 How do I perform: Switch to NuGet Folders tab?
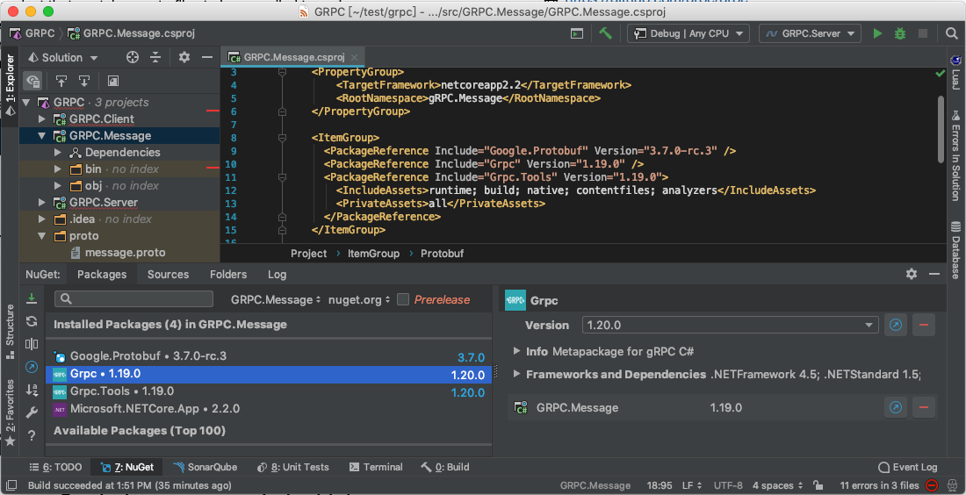(x=228, y=275)
